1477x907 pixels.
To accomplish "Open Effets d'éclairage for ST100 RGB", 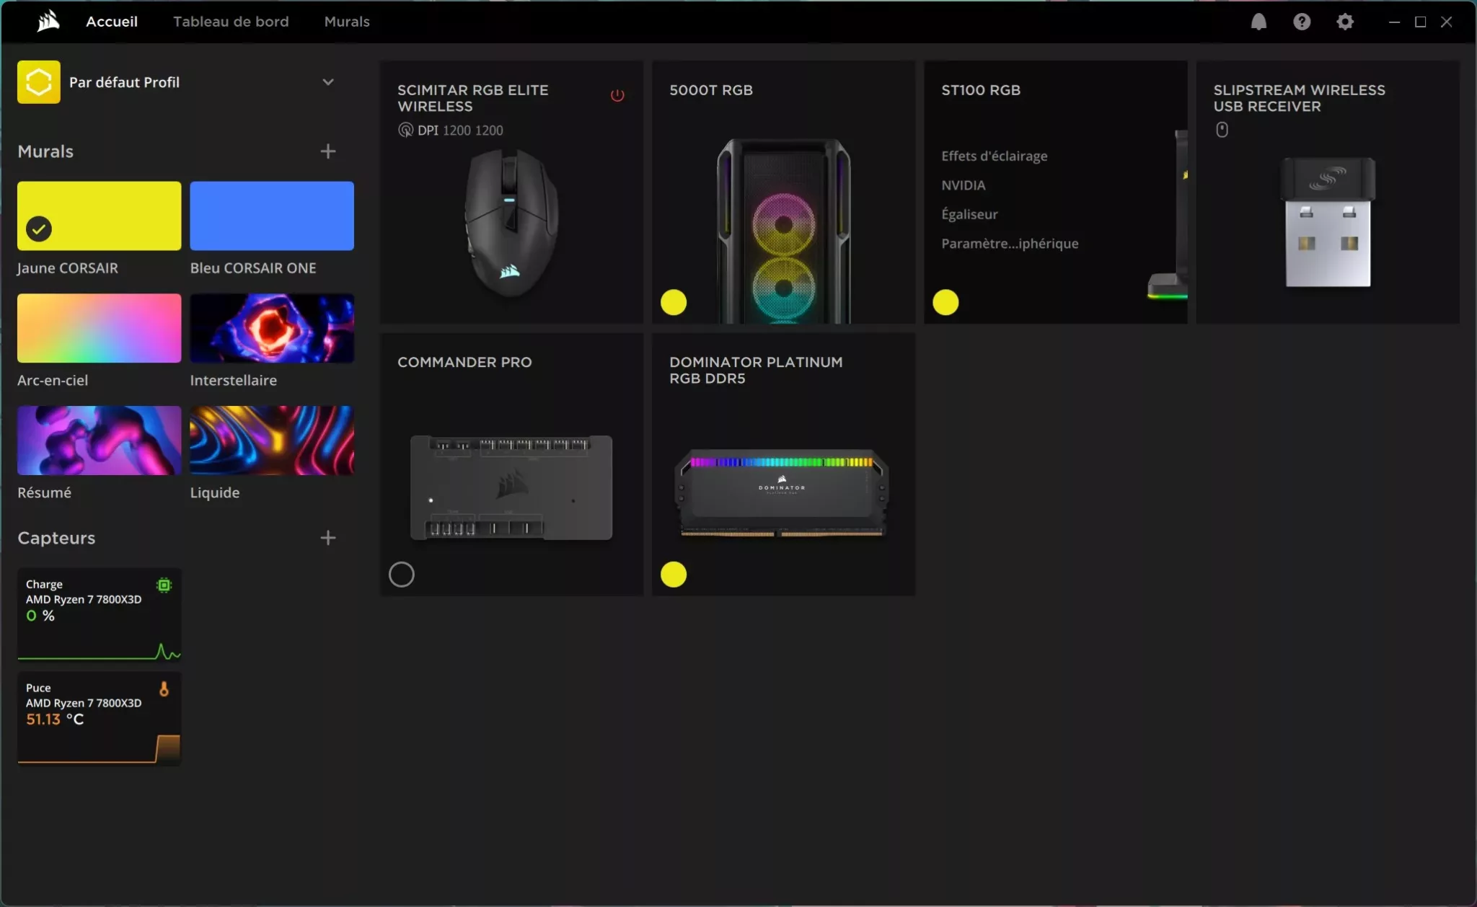I will [x=994, y=156].
